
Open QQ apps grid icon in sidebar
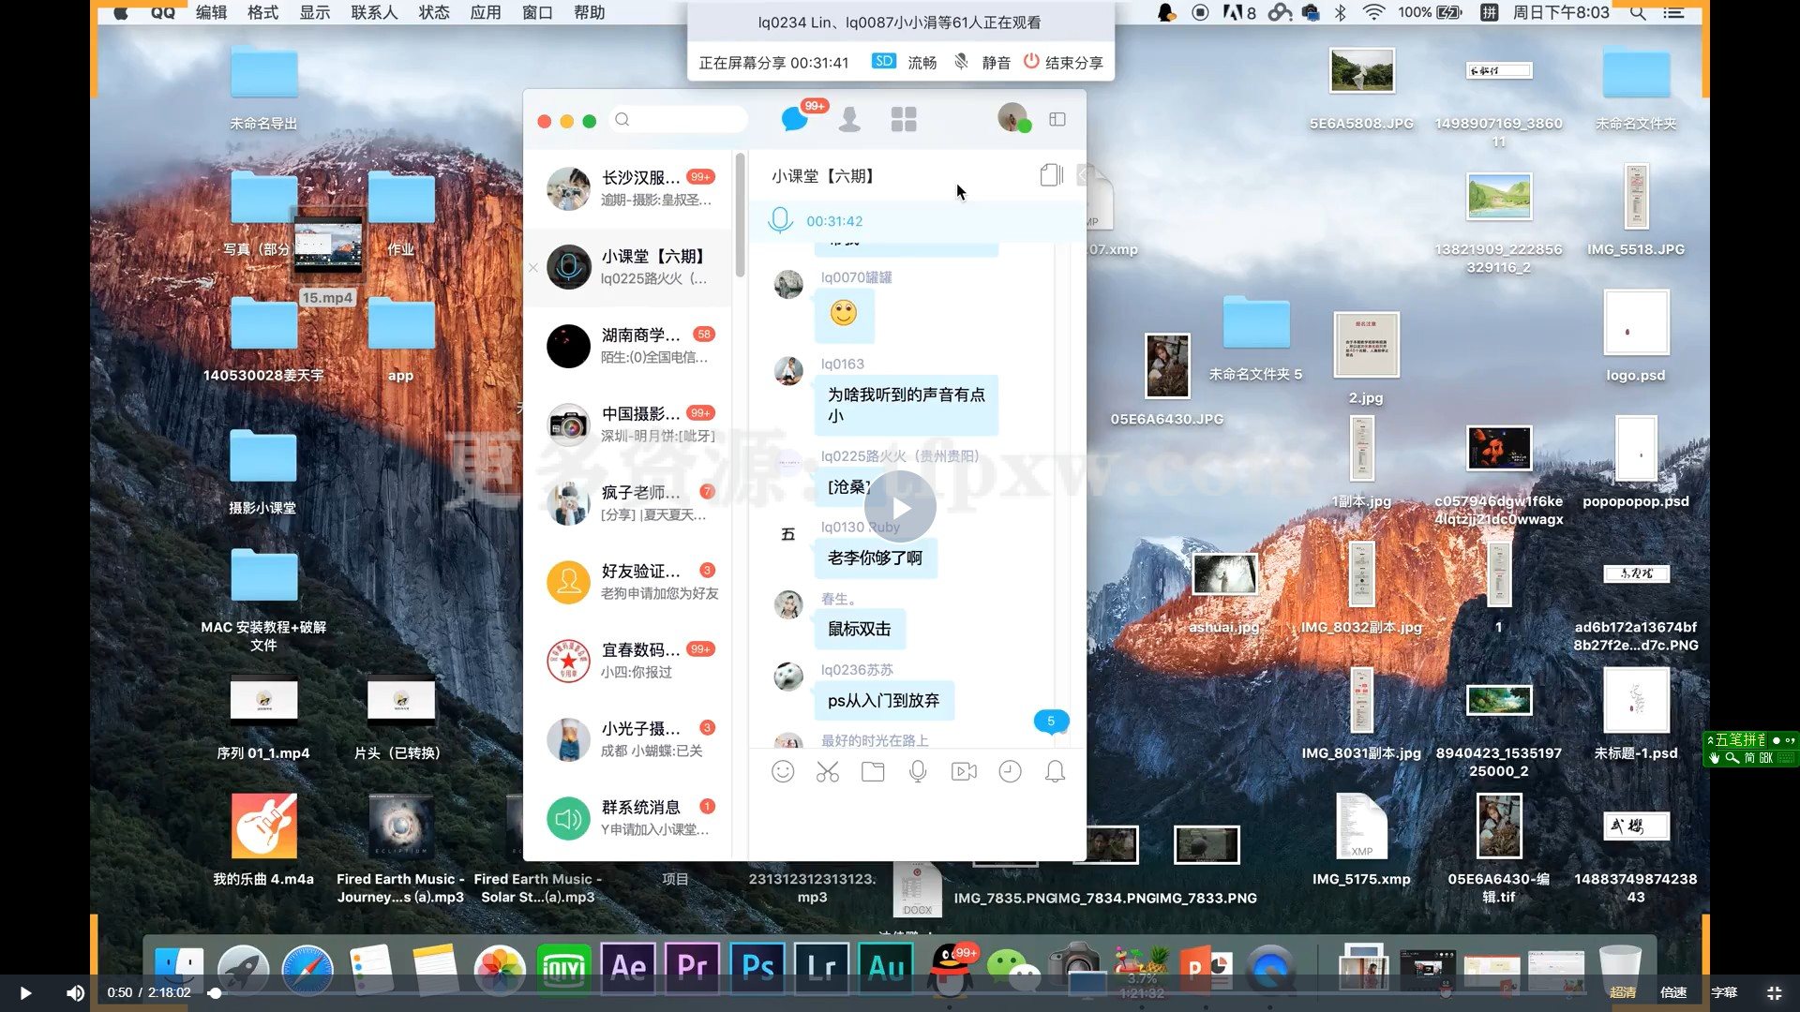903,119
